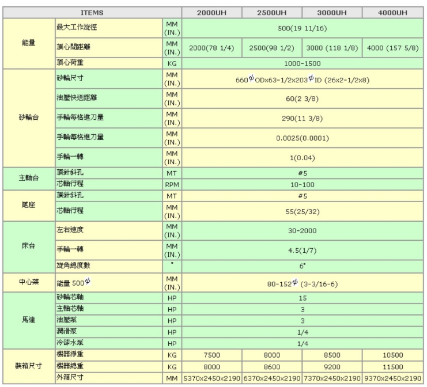Click the 主軸台 category cell
This screenshot has width=427, height=387.
coord(29,179)
